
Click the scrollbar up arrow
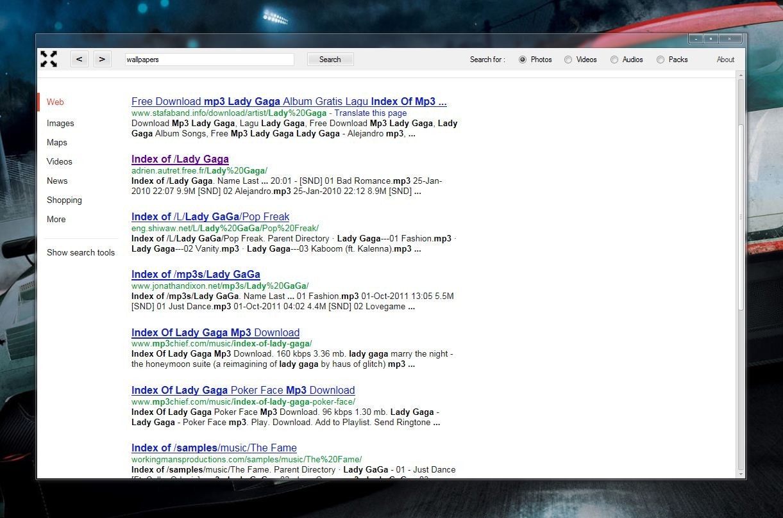click(x=741, y=76)
